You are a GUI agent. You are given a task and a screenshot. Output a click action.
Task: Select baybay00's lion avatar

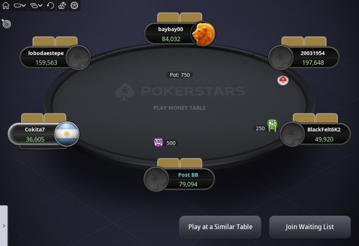point(203,34)
